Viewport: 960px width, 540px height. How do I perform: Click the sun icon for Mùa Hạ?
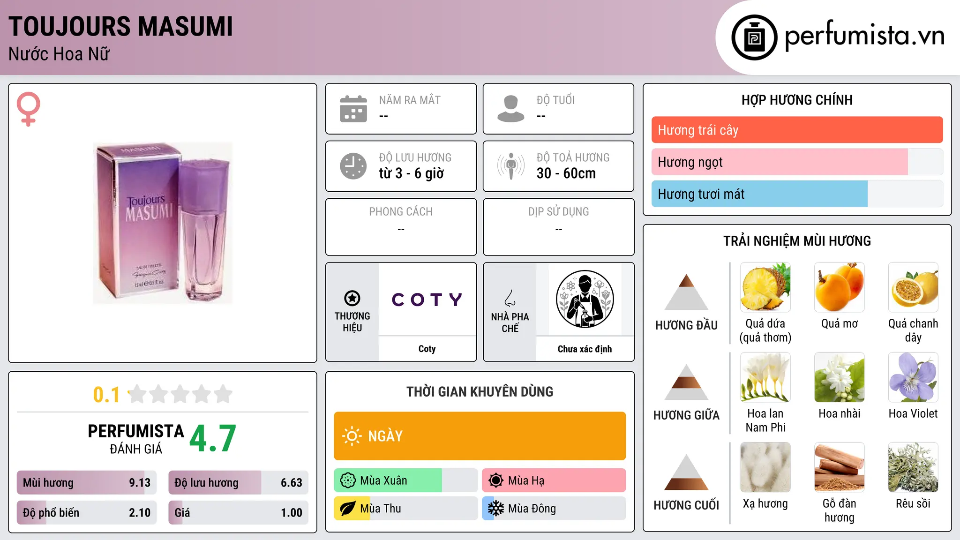(x=496, y=480)
